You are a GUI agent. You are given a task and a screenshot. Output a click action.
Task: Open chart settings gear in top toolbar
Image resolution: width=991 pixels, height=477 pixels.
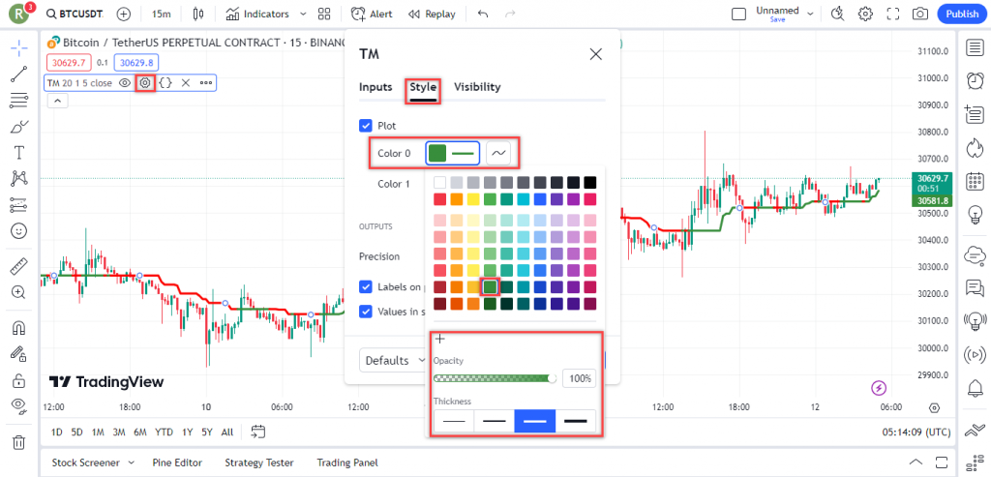click(865, 14)
